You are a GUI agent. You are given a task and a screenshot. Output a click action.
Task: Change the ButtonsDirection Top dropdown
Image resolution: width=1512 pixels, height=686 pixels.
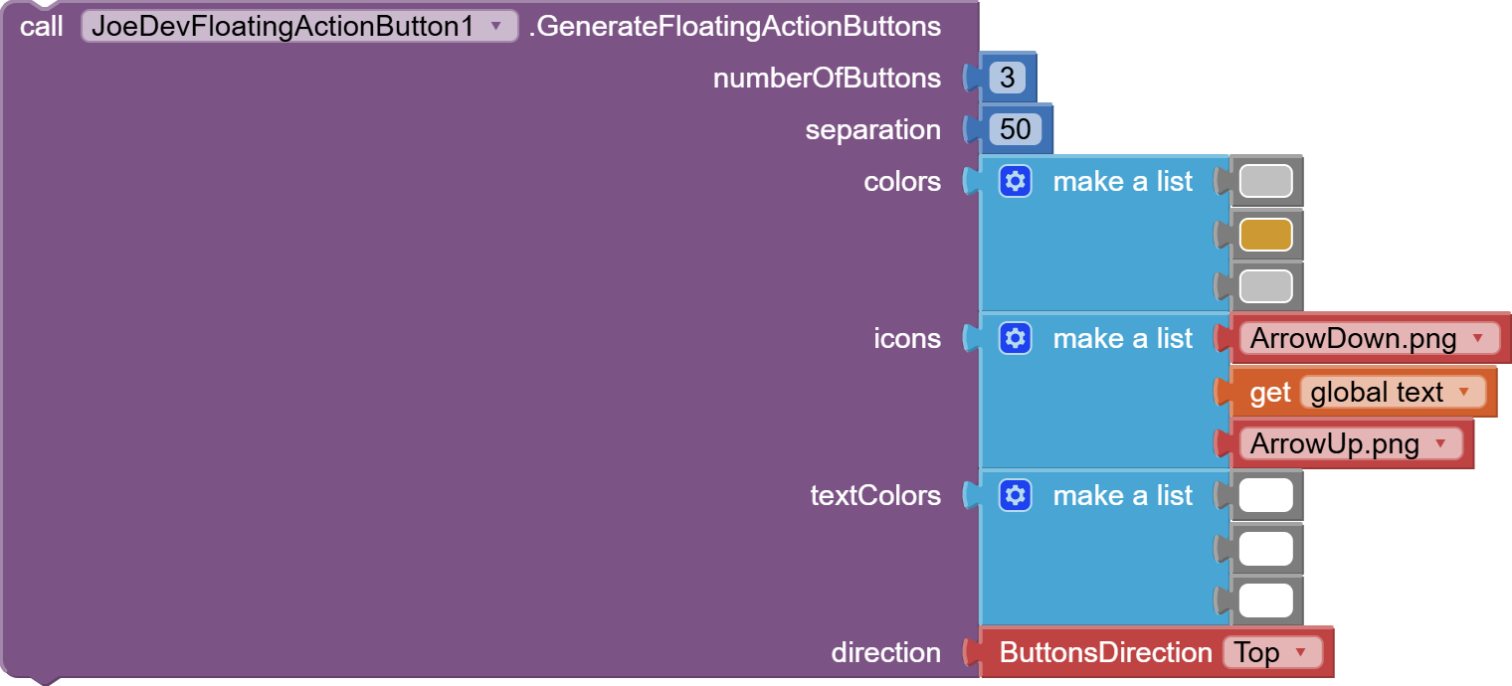[1300, 653]
